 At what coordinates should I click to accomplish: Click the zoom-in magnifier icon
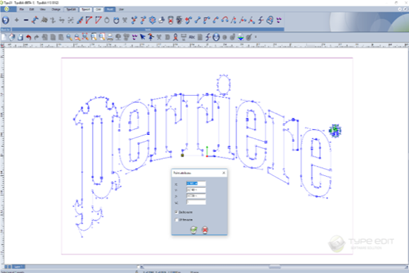tap(69, 38)
